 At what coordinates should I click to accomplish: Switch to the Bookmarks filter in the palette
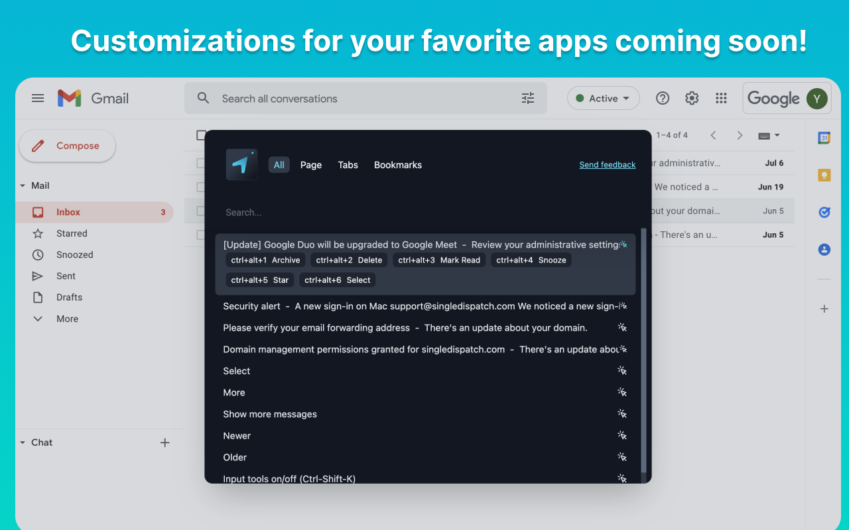coord(397,164)
